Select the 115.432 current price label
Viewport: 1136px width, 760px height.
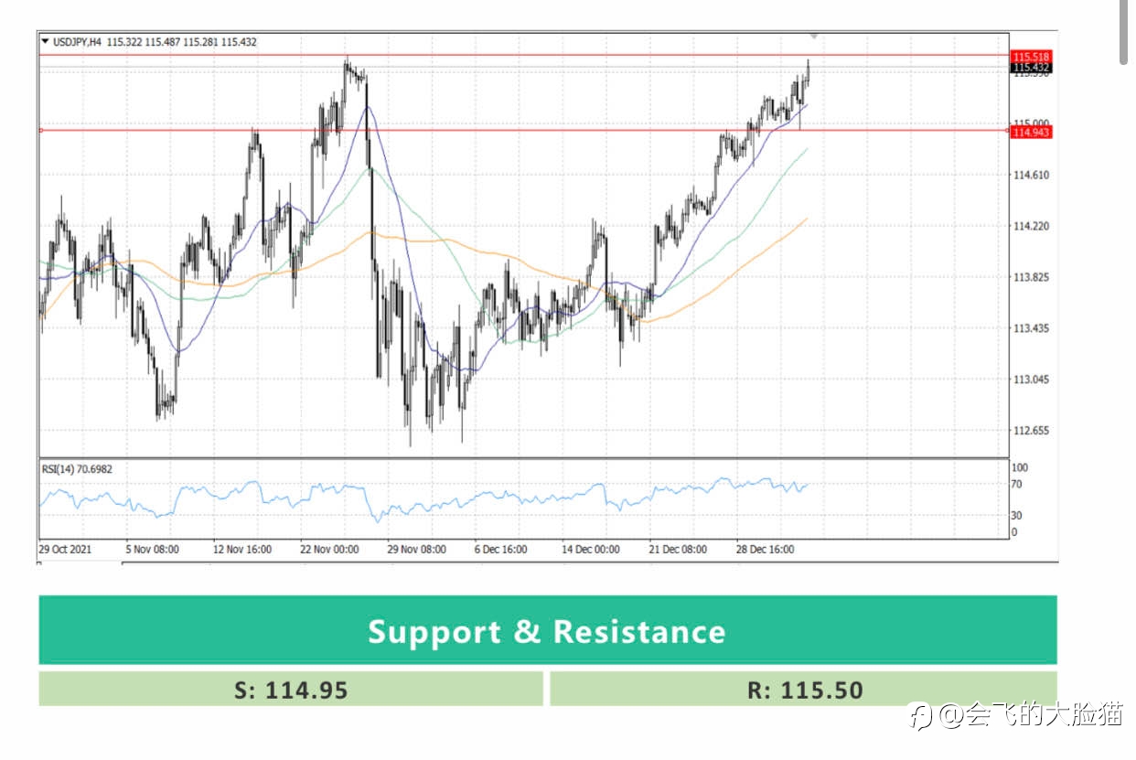1031,68
